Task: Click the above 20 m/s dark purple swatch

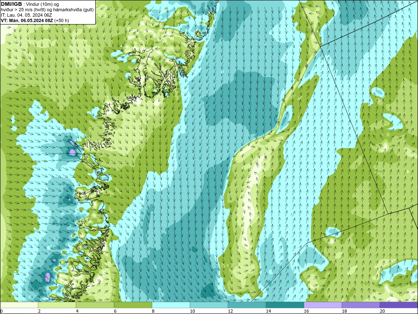Action: coord(398,305)
